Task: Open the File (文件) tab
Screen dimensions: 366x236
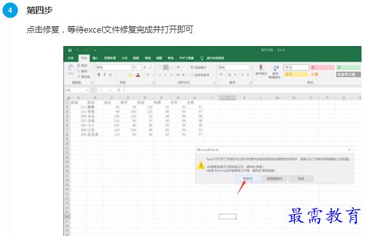Action: click(x=71, y=58)
